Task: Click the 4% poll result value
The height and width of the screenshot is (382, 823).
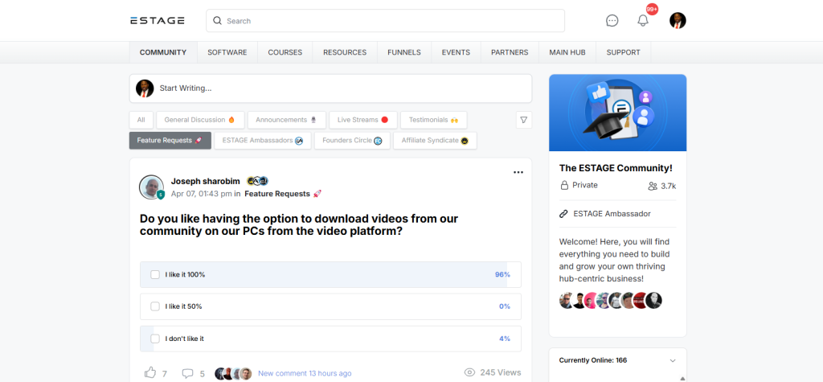Action: pyautogui.click(x=505, y=339)
